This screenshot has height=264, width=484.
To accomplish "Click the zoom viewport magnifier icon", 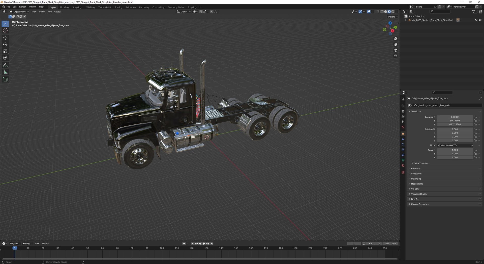I will [395, 39].
